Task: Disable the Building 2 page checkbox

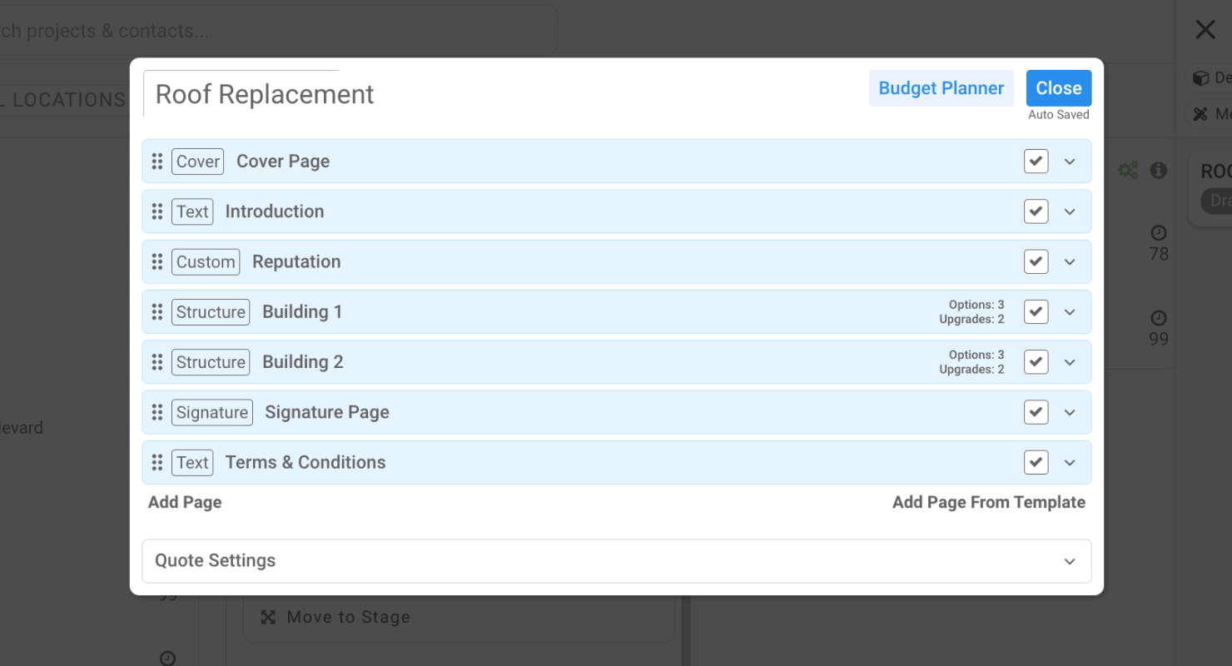Action: pos(1036,362)
